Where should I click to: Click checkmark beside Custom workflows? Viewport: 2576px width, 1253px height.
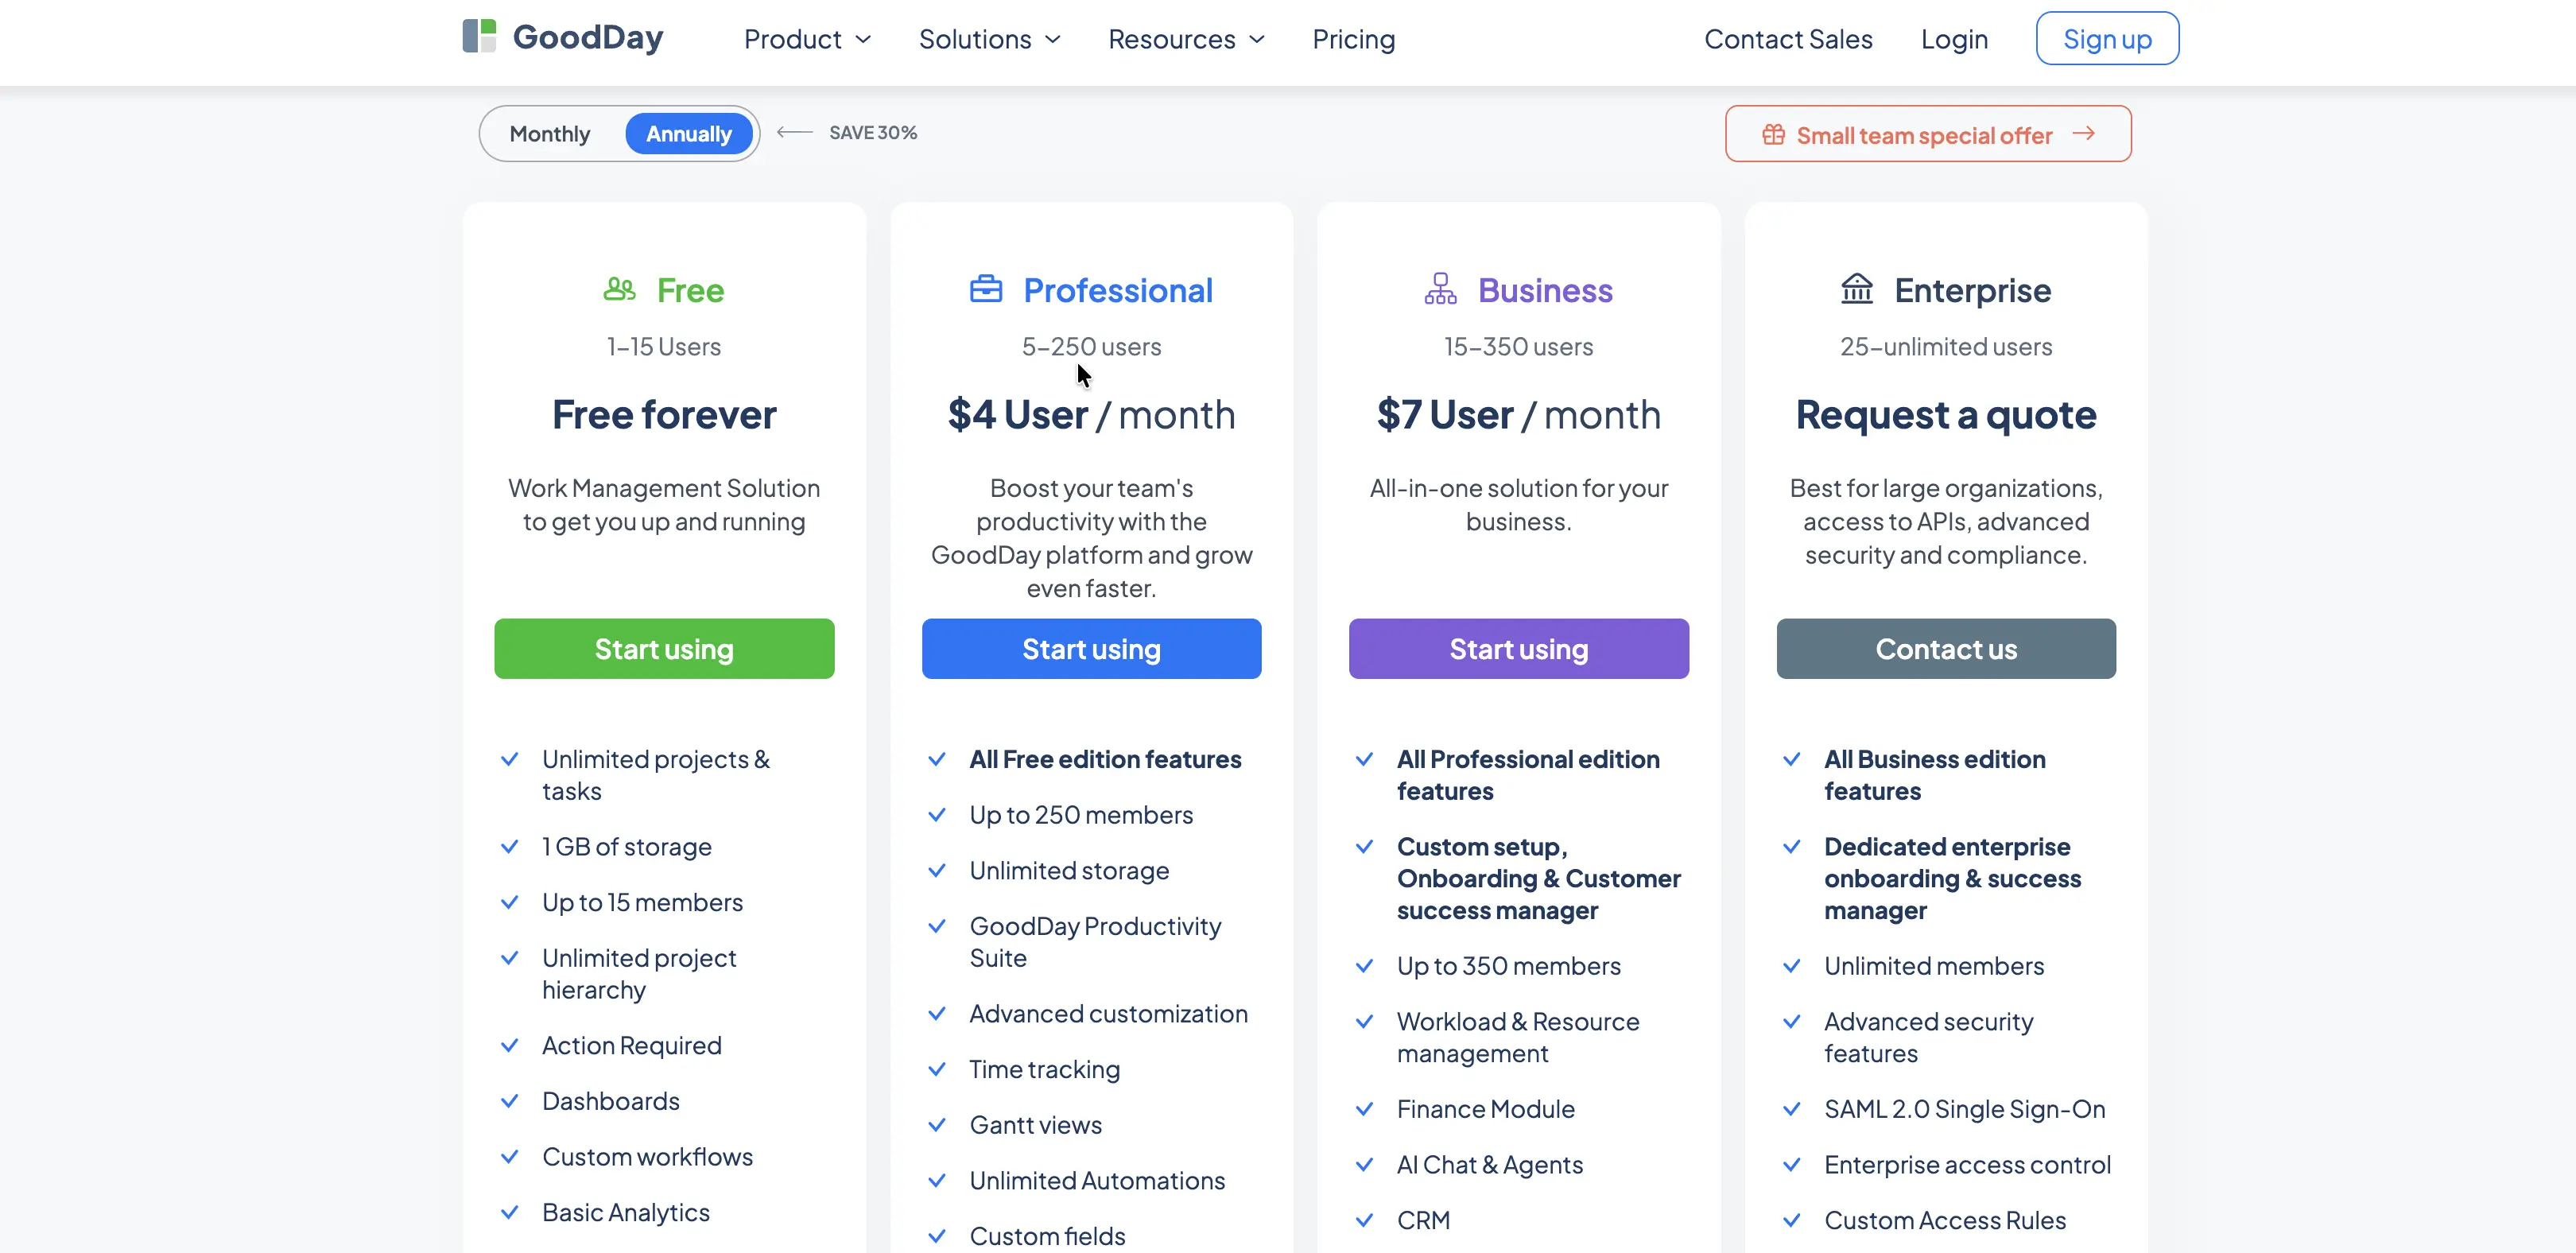point(509,1157)
